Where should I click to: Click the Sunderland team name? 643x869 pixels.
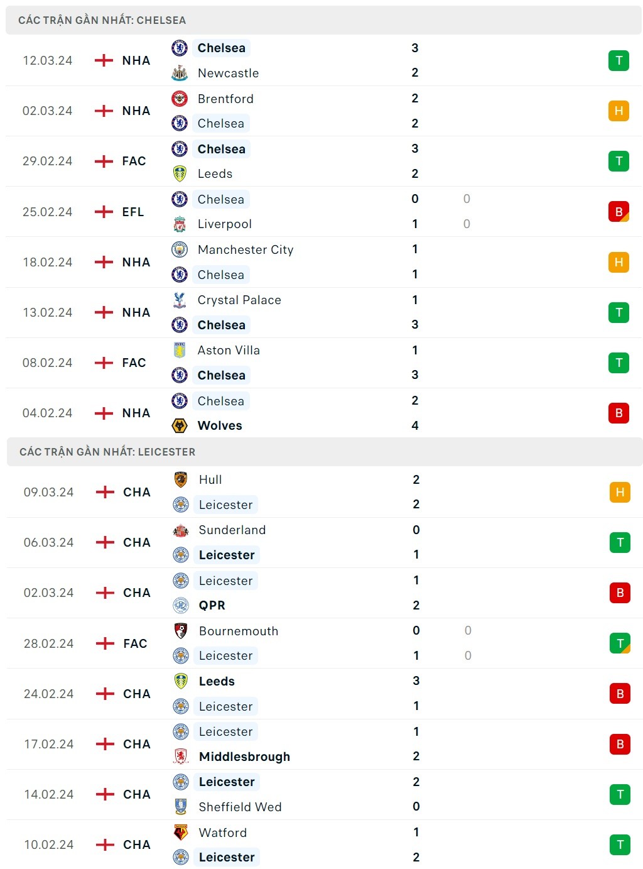[232, 530]
